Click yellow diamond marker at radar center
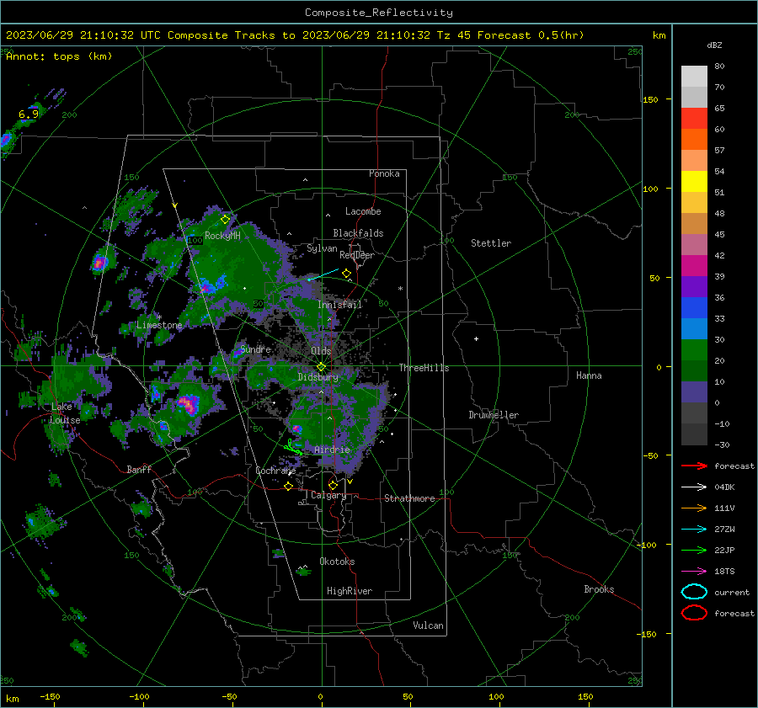 (321, 367)
